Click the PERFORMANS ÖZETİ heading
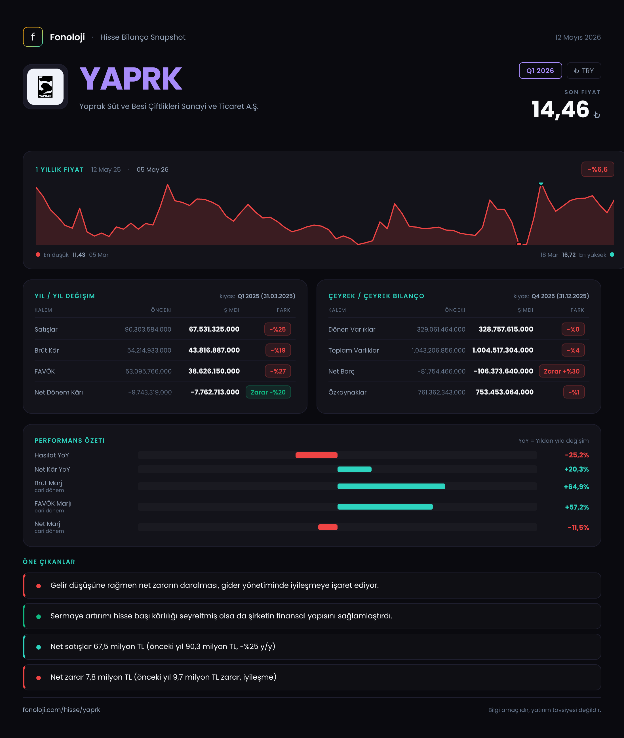The image size is (624, 738). [69, 440]
